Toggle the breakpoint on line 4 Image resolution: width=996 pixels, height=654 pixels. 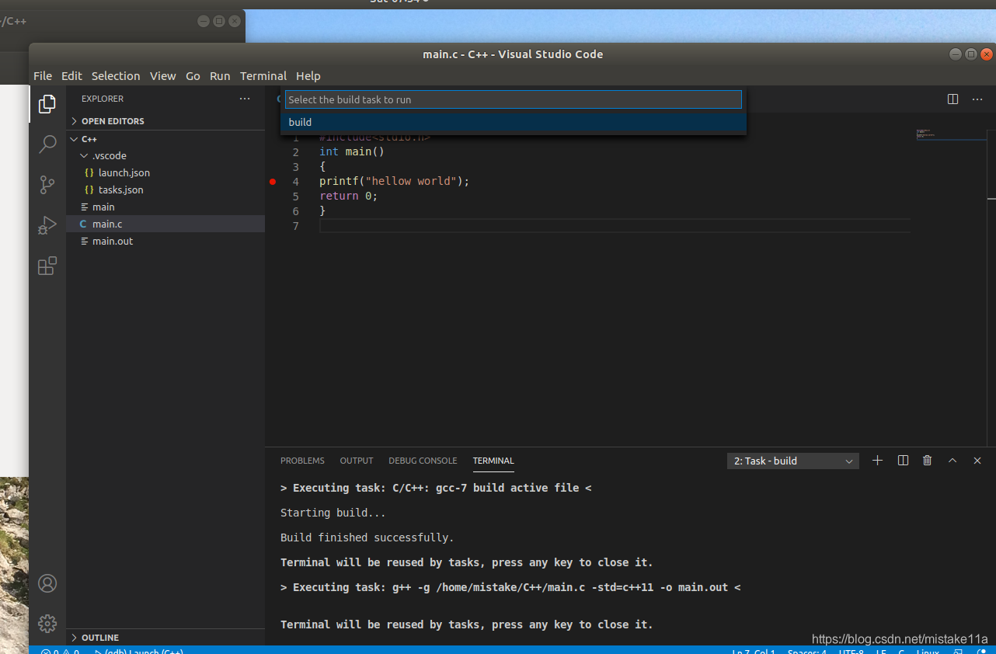click(x=273, y=181)
